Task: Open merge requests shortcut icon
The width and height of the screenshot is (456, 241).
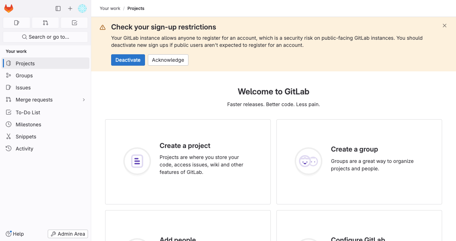Action: pyautogui.click(x=45, y=23)
